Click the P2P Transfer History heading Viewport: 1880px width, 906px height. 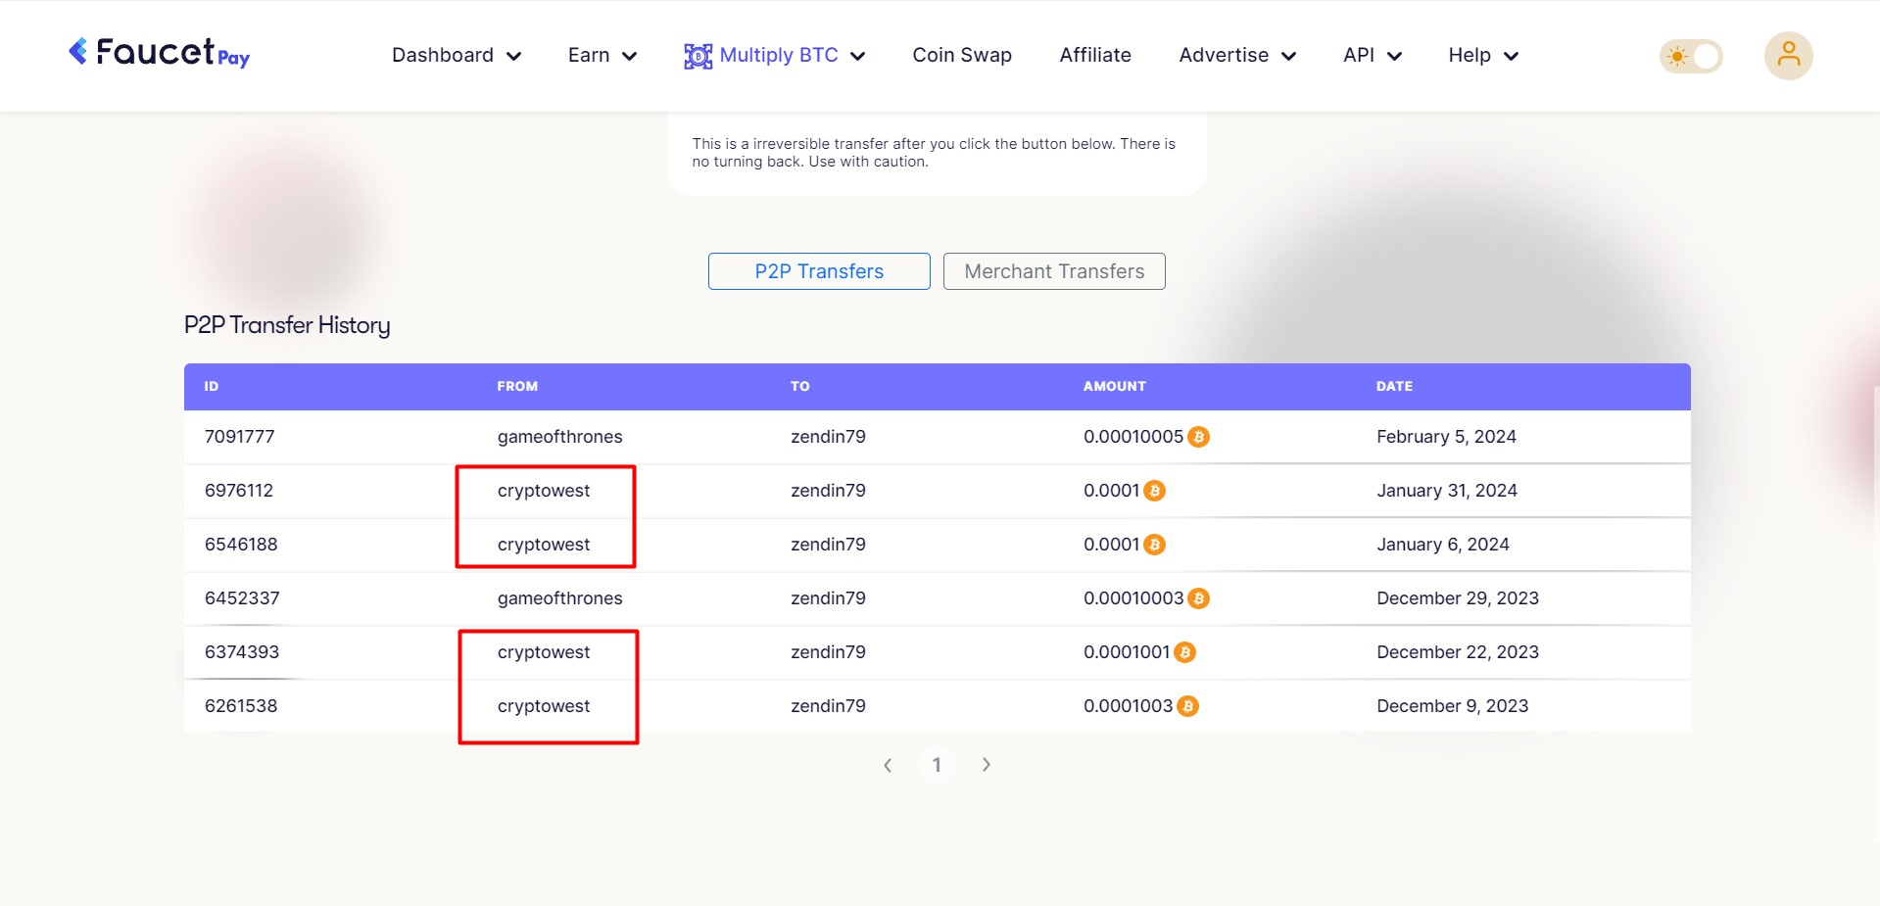point(287,325)
